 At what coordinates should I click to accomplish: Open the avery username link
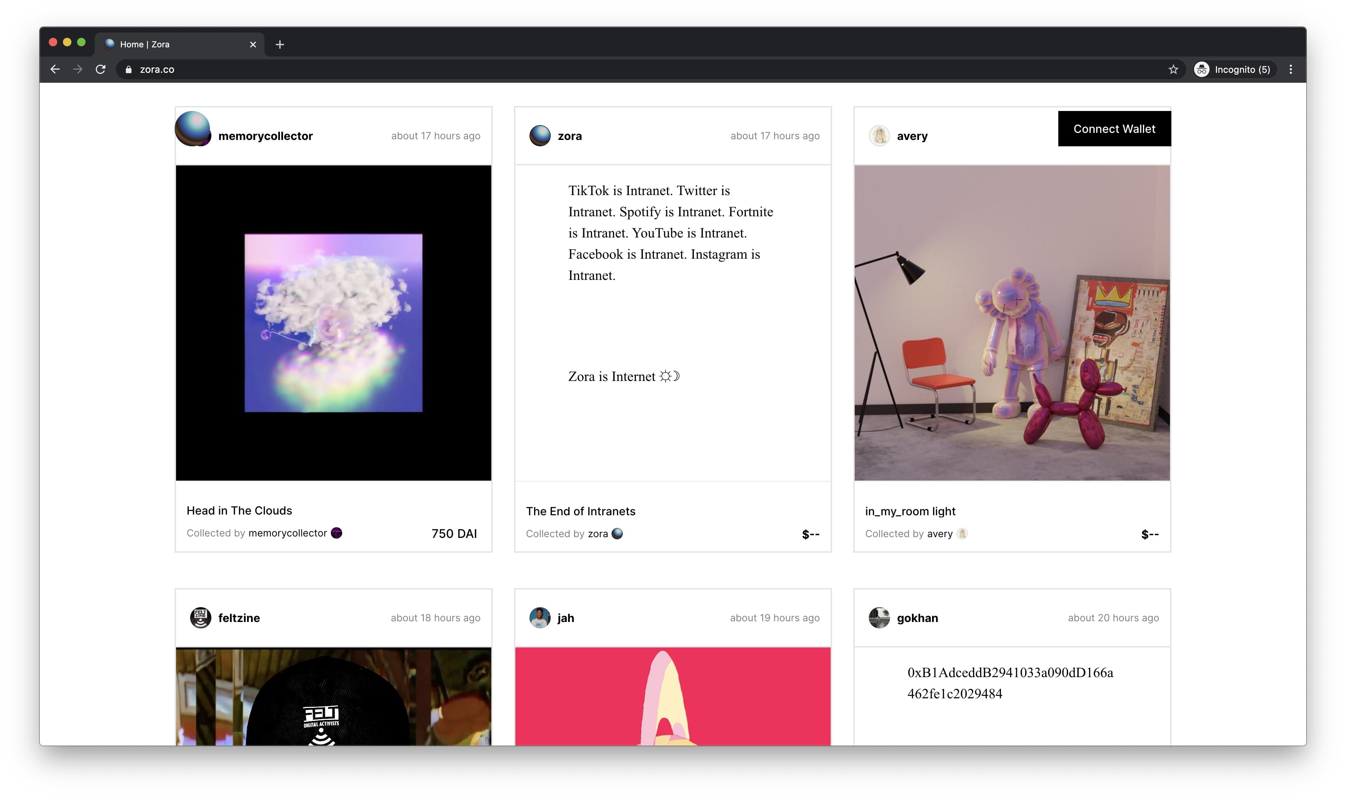(912, 136)
